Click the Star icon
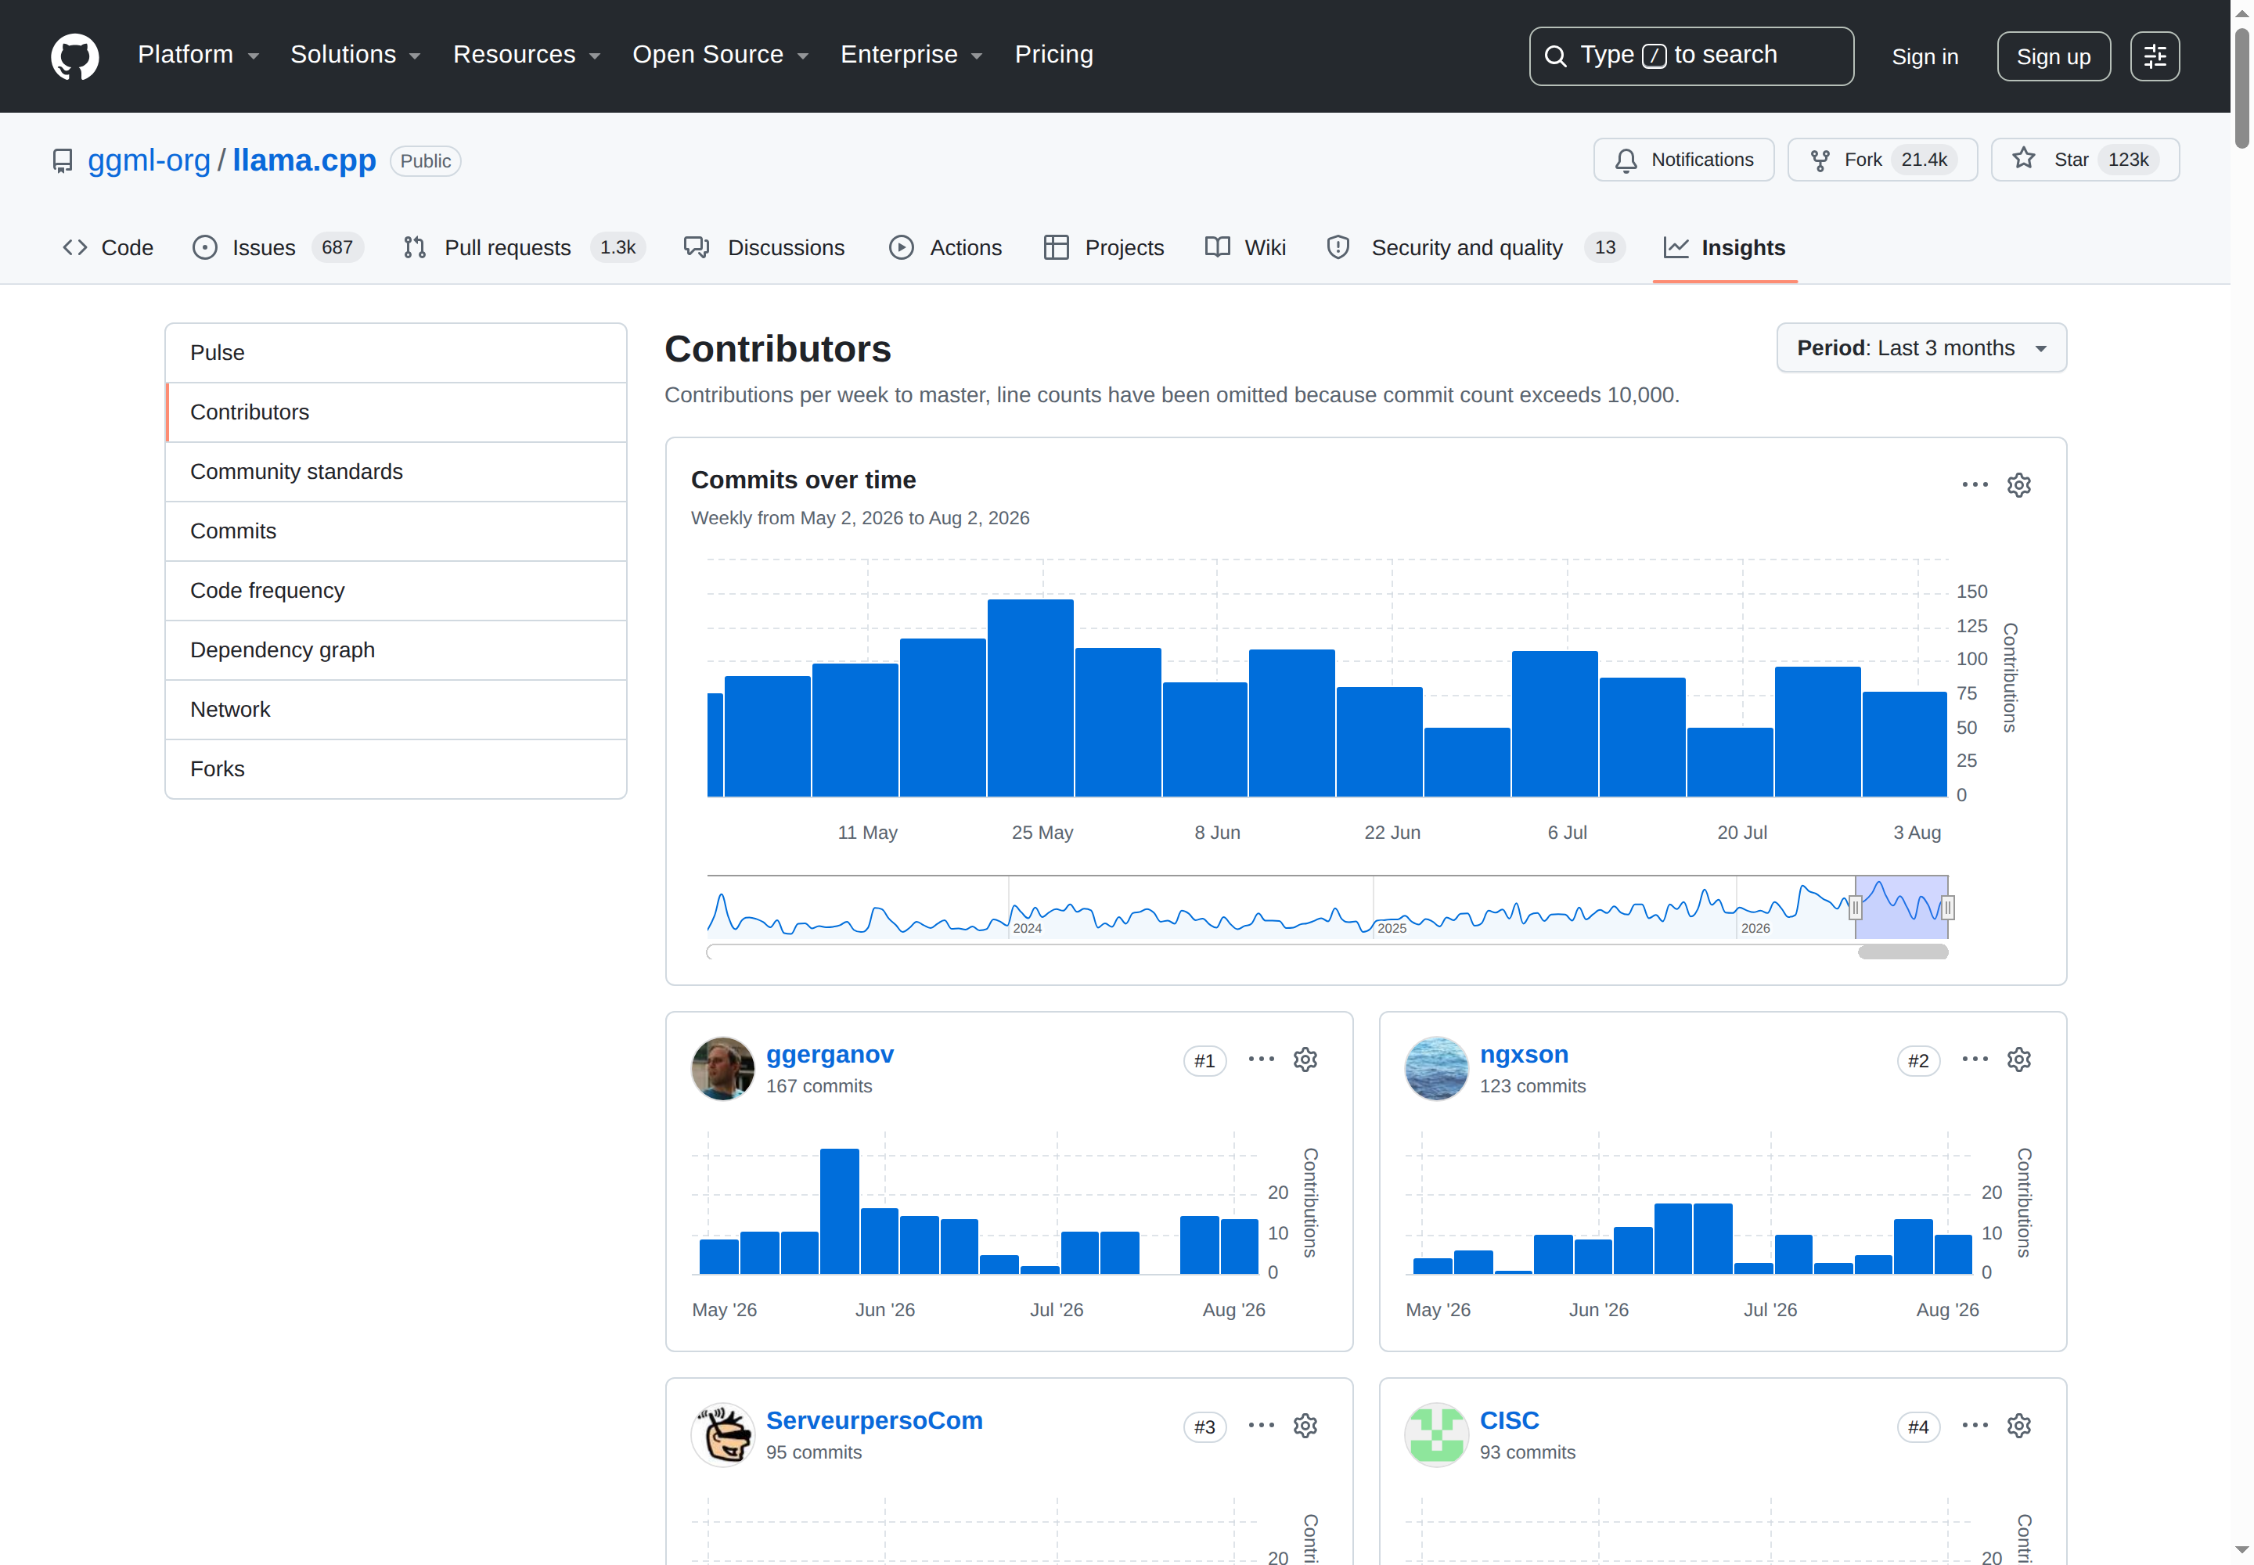Screen dimensions: 2254x1565 click(2023, 159)
